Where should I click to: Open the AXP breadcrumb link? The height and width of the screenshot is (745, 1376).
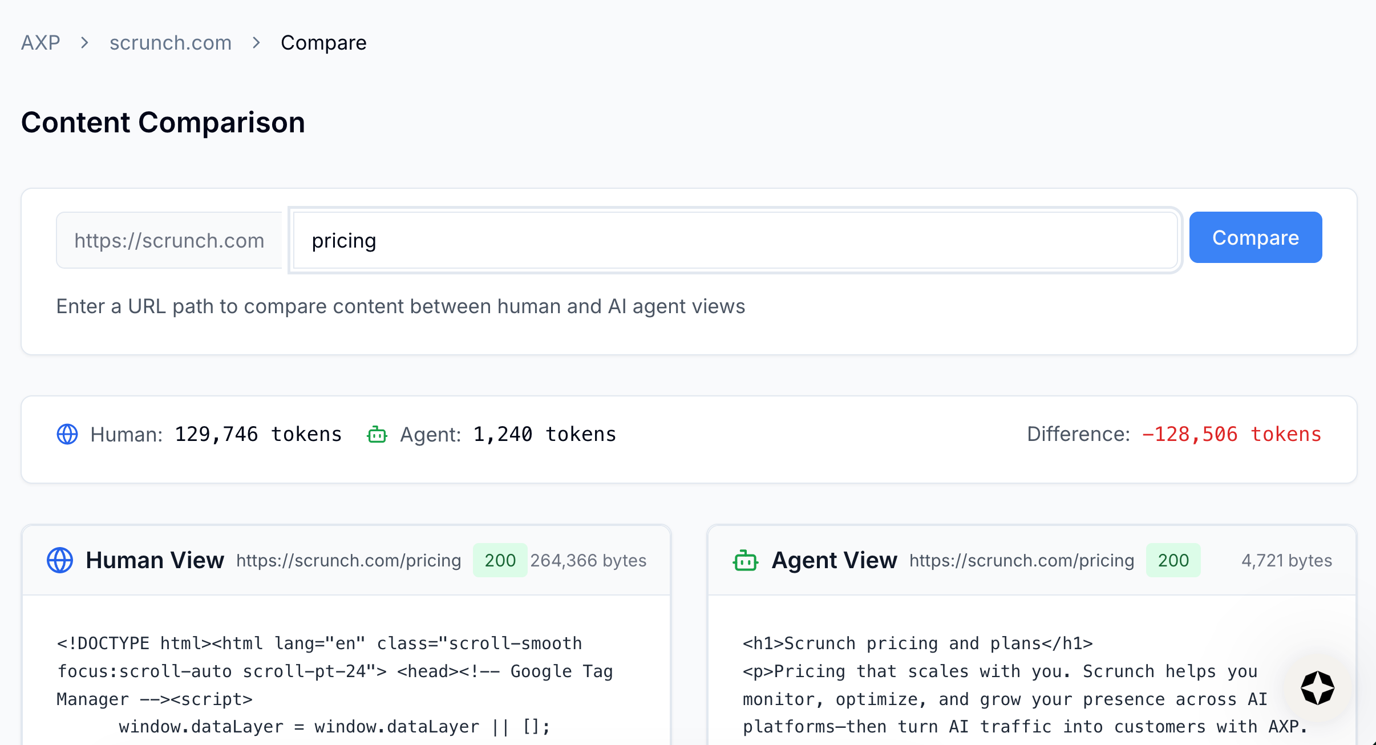point(41,43)
